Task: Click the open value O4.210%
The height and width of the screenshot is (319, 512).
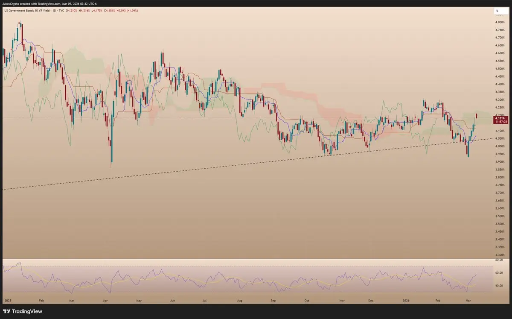Action: point(71,10)
